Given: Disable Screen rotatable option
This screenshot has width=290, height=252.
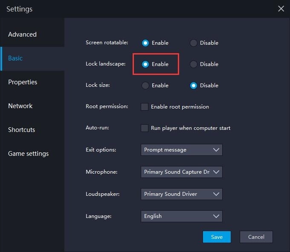Looking at the screenshot, I should click(194, 43).
